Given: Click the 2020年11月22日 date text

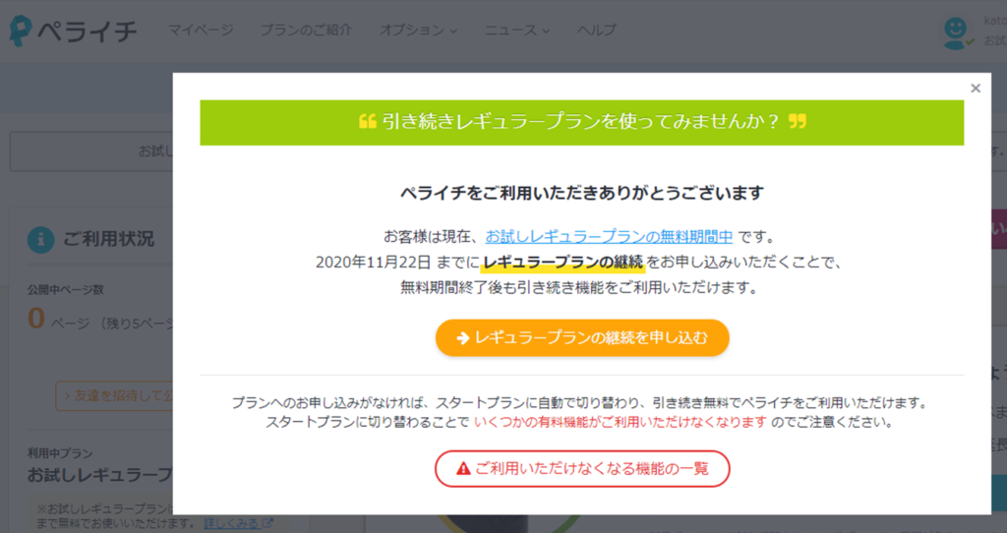Looking at the screenshot, I should pos(373,262).
